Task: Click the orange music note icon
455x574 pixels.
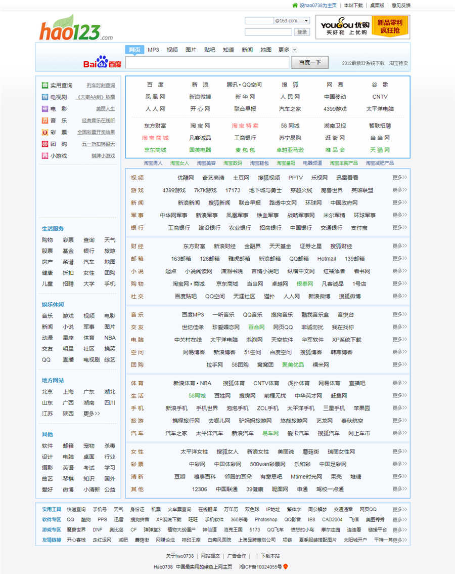Action: point(45,120)
